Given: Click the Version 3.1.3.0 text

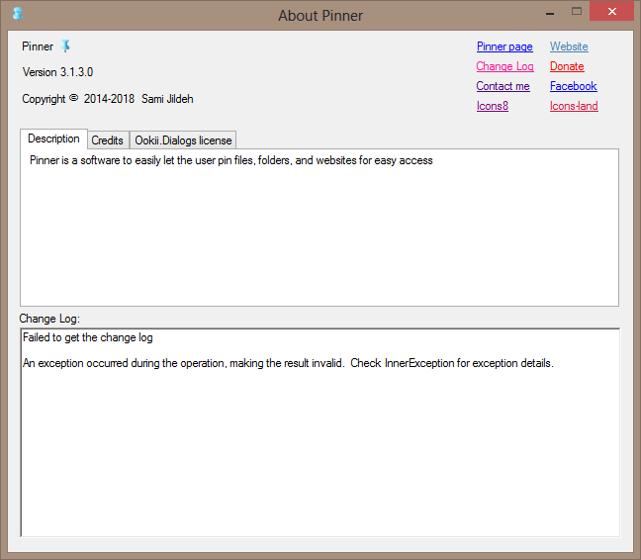Looking at the screenshot, I should [x=57, y=72].
